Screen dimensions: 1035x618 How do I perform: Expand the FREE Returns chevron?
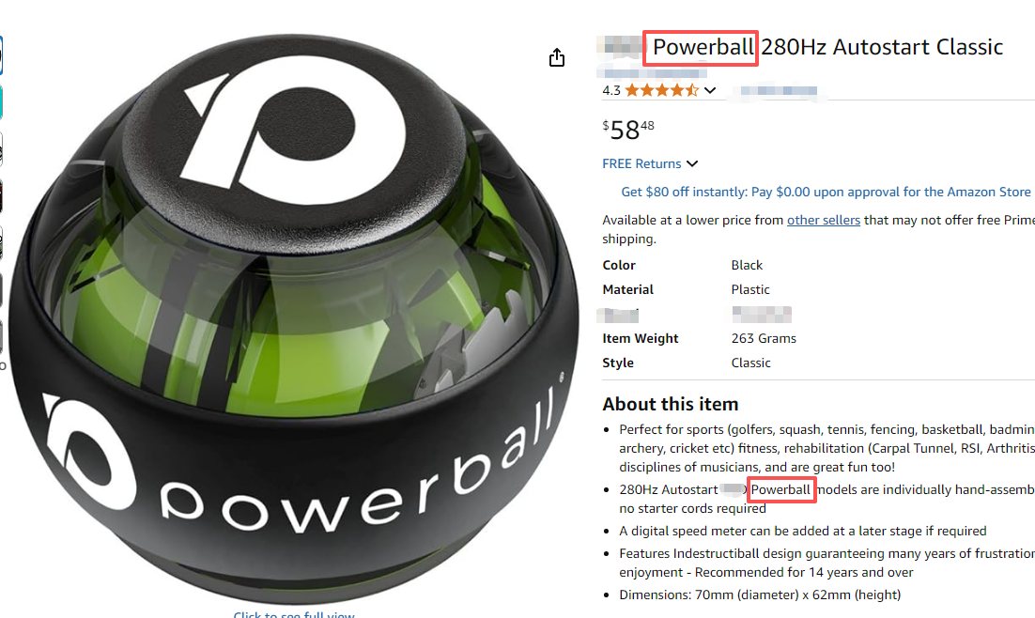click(x=692, y=163)
